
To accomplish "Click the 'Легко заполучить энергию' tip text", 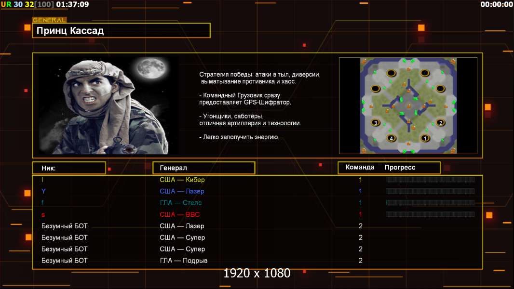I will pyautogui.click(x=239, y=137).
